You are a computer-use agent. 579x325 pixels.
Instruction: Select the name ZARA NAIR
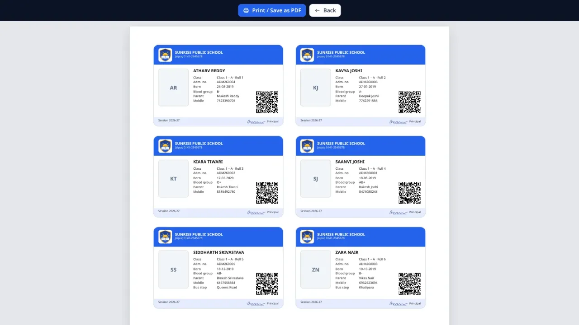click(x=347, y=252)
